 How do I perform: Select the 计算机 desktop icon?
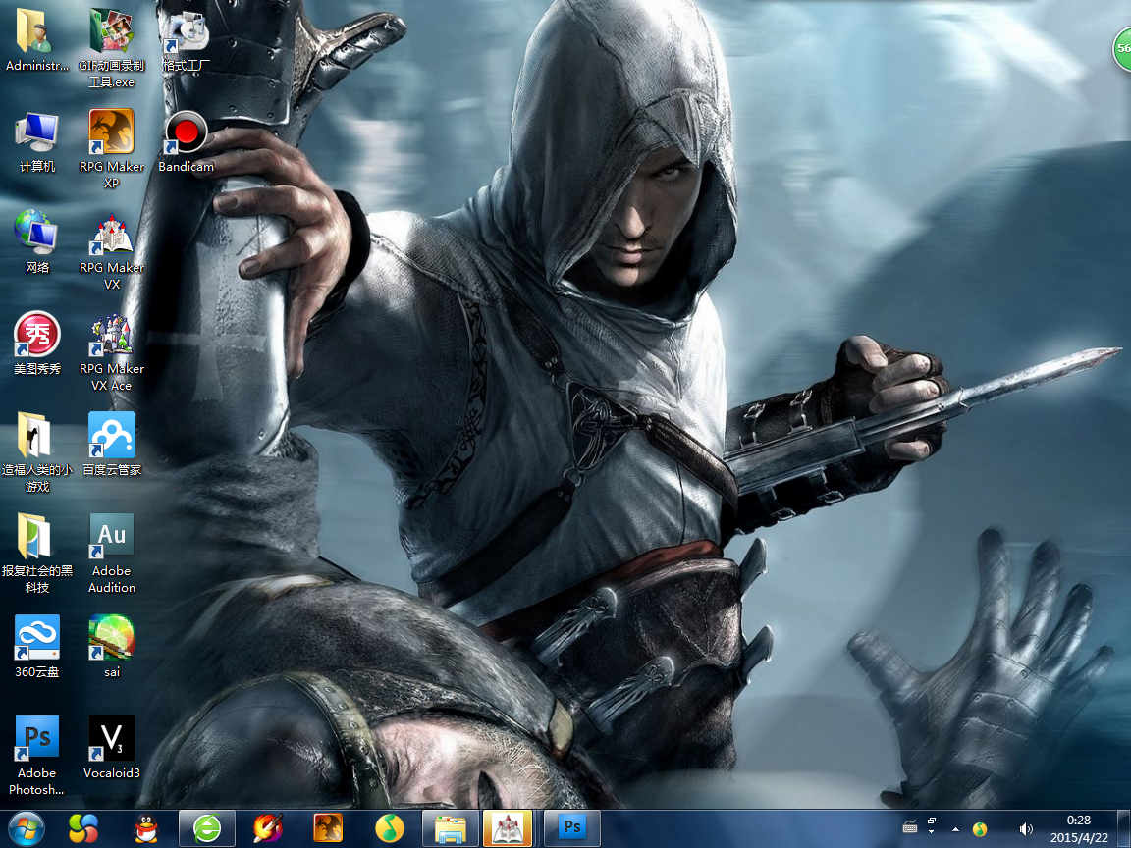pos(36,142)
